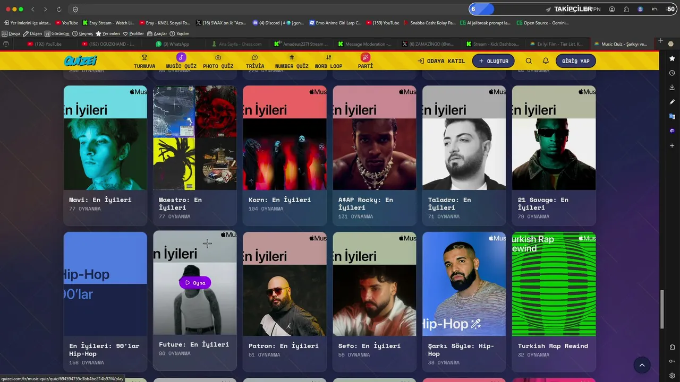The image size is (680, 382).
Task: Click the shield site security icon
Action: coord(75,9)
